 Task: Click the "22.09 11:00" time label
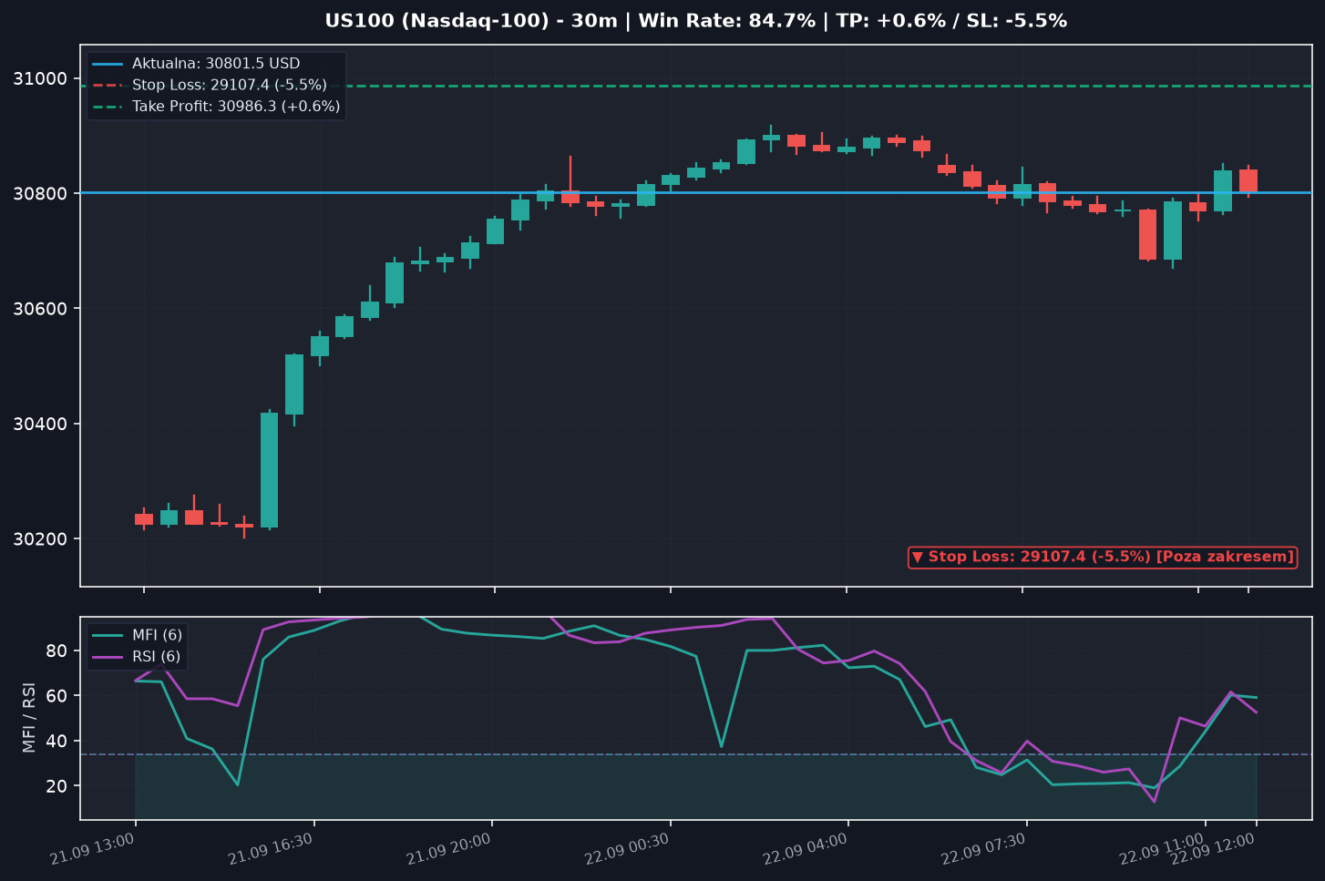(1162, 849)
